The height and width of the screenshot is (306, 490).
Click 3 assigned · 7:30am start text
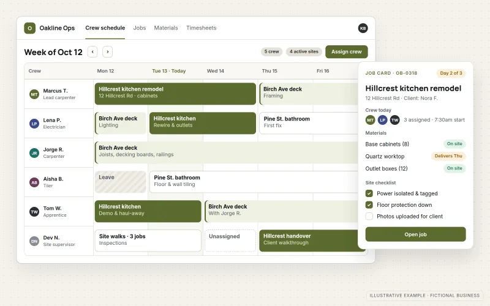click(x=434, y=120)
